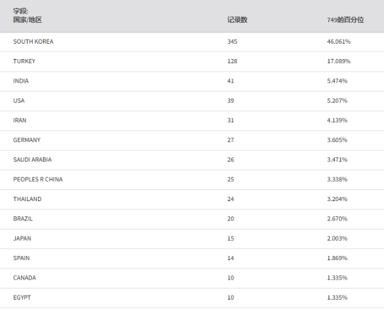Click the 国家/地区 column header
This screenshot has width=384, height=310.
tap(28, 20)
